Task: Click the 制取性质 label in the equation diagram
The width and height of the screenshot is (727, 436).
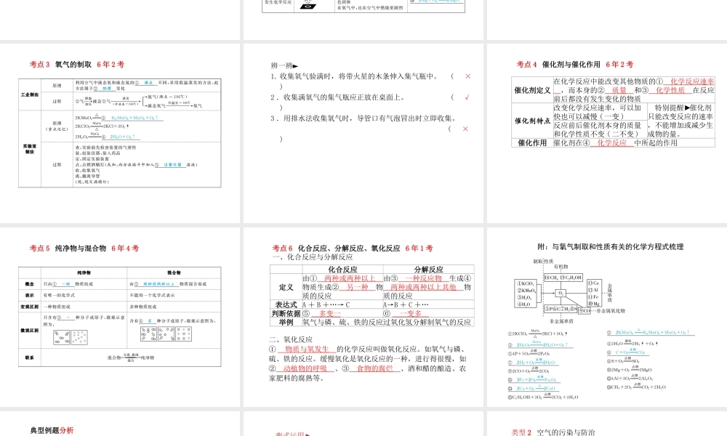Action: pyautogui.click(x=542, y=262)
